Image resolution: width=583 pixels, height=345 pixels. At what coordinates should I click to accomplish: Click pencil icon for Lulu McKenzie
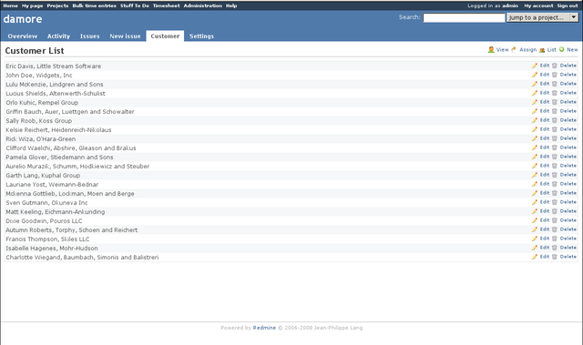(x=535, y=84)
